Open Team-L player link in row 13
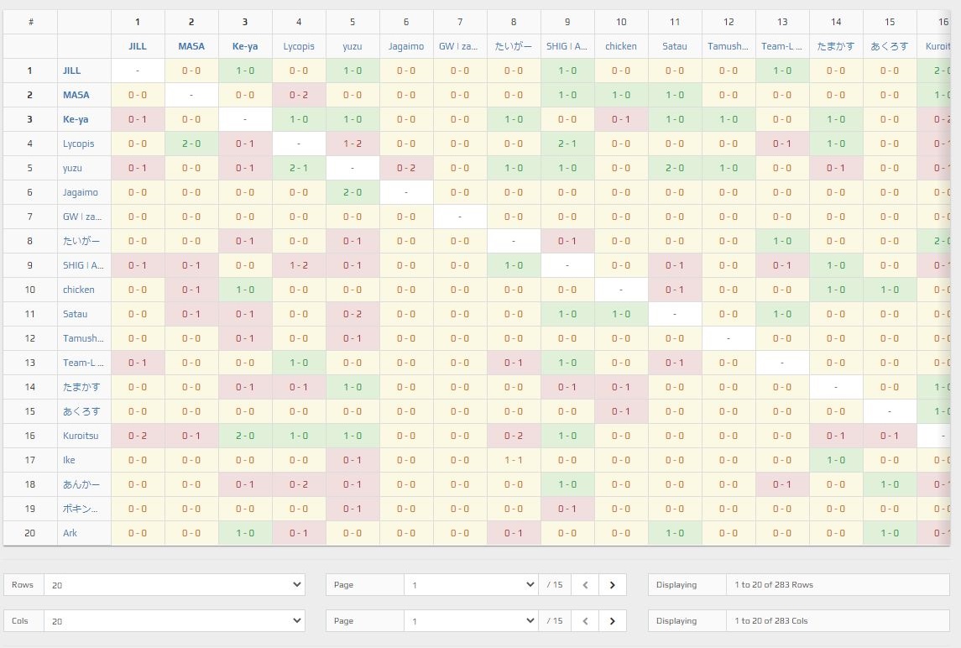The height and width of the screenshot is (648, 961). [x=83, y=363]
